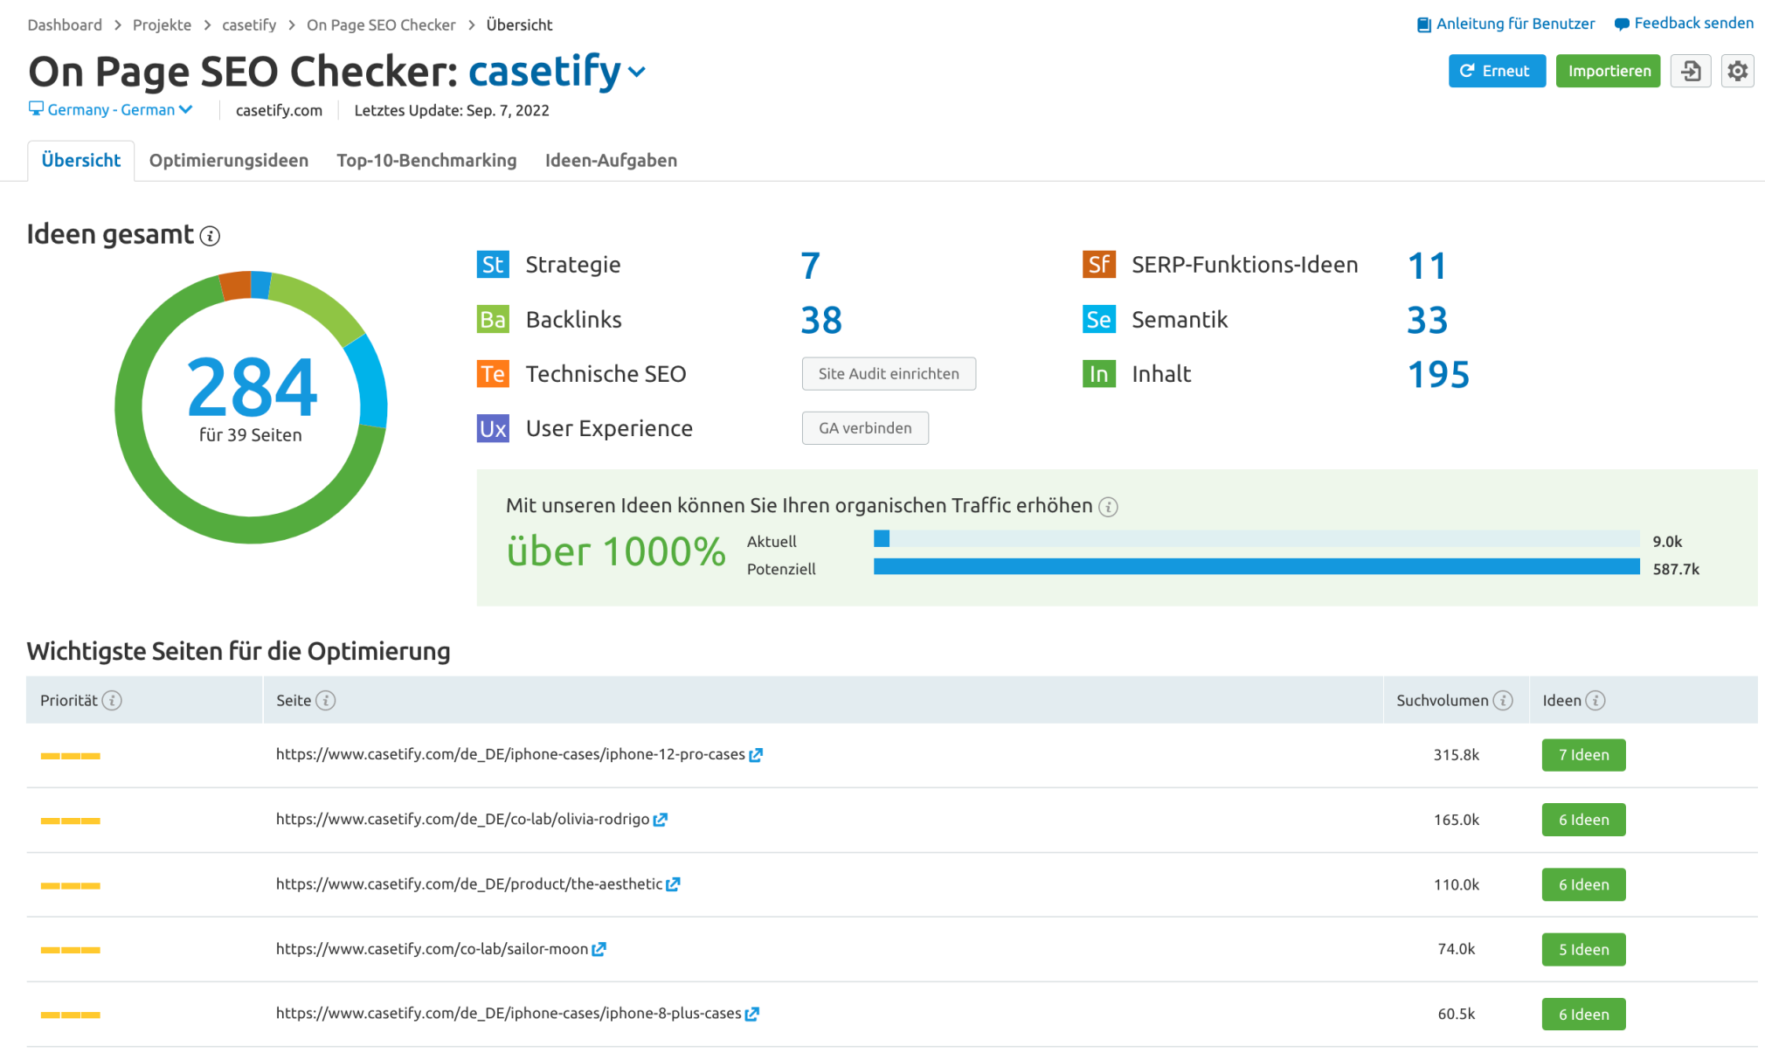Click the Te Technische SEO icon
This screenshot has width=1765, height=1060.
493,374
